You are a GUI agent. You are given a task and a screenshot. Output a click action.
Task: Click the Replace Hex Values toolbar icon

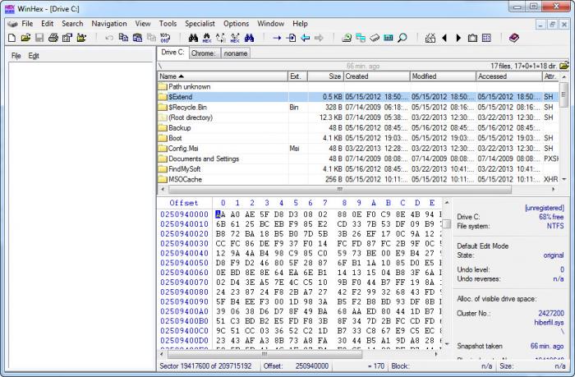(x=235, y=38)
